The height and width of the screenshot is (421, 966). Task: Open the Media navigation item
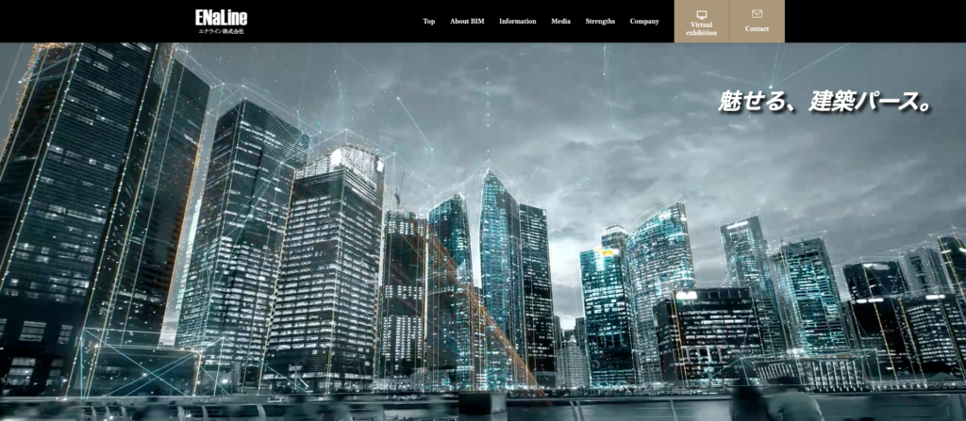(x=560, y=21)
